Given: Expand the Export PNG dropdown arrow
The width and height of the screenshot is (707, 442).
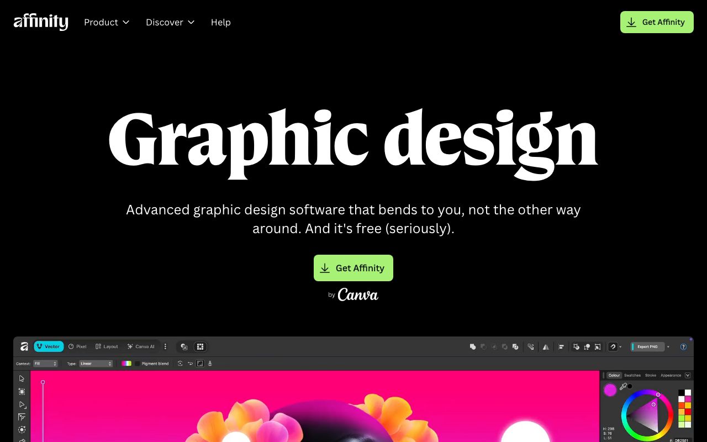Looking at the screenshot, I should click(x=668, y=346).
